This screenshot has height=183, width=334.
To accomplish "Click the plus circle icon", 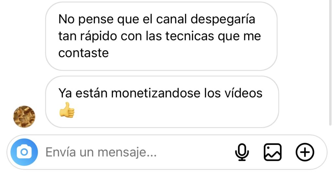I will (305, 152).
